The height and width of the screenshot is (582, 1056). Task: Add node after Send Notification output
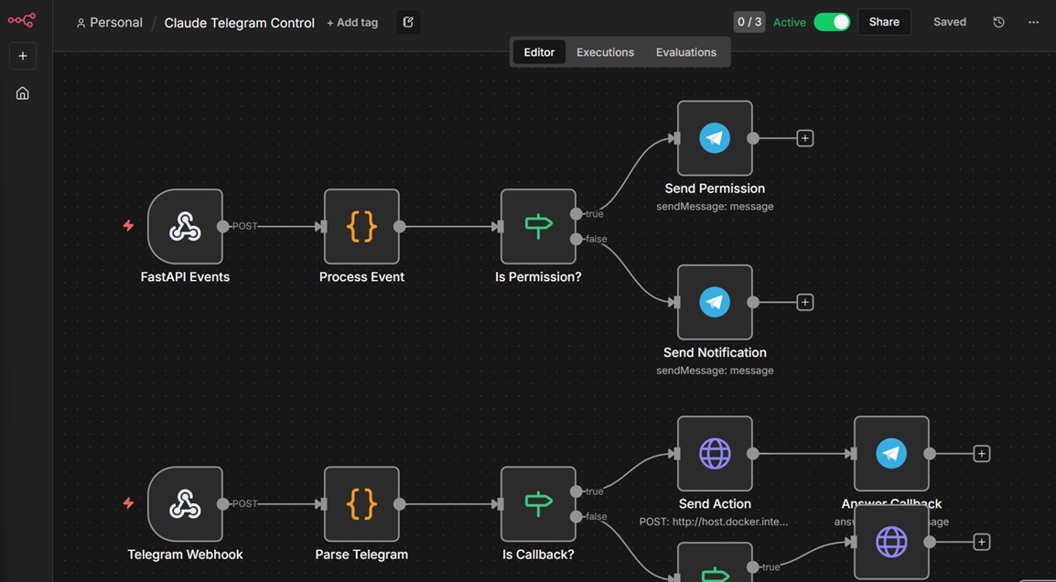point(804,302)
